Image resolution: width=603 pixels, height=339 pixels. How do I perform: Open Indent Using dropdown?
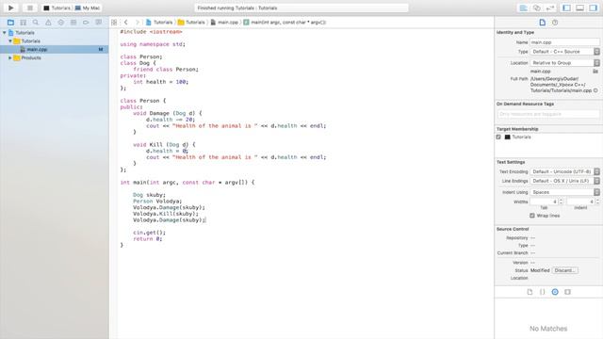(x=564, y=192)
